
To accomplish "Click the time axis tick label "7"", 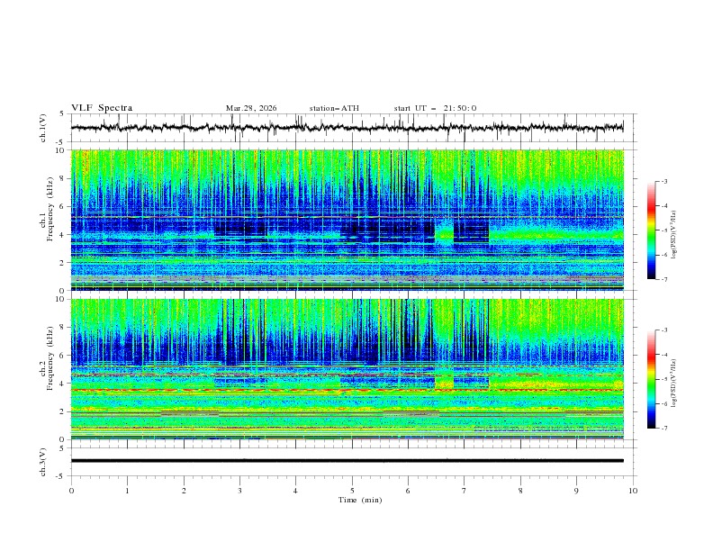I will point(465,491).
